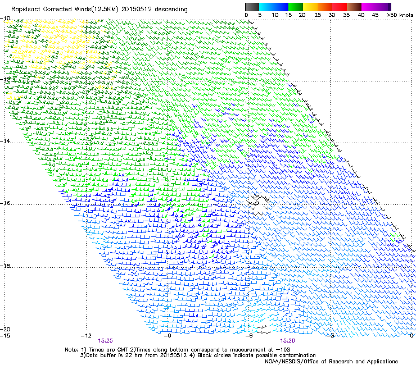Click the 'Data buffer is 22 hrs' note line
Screen dimensions: 416x365
[x=198, y=355]
